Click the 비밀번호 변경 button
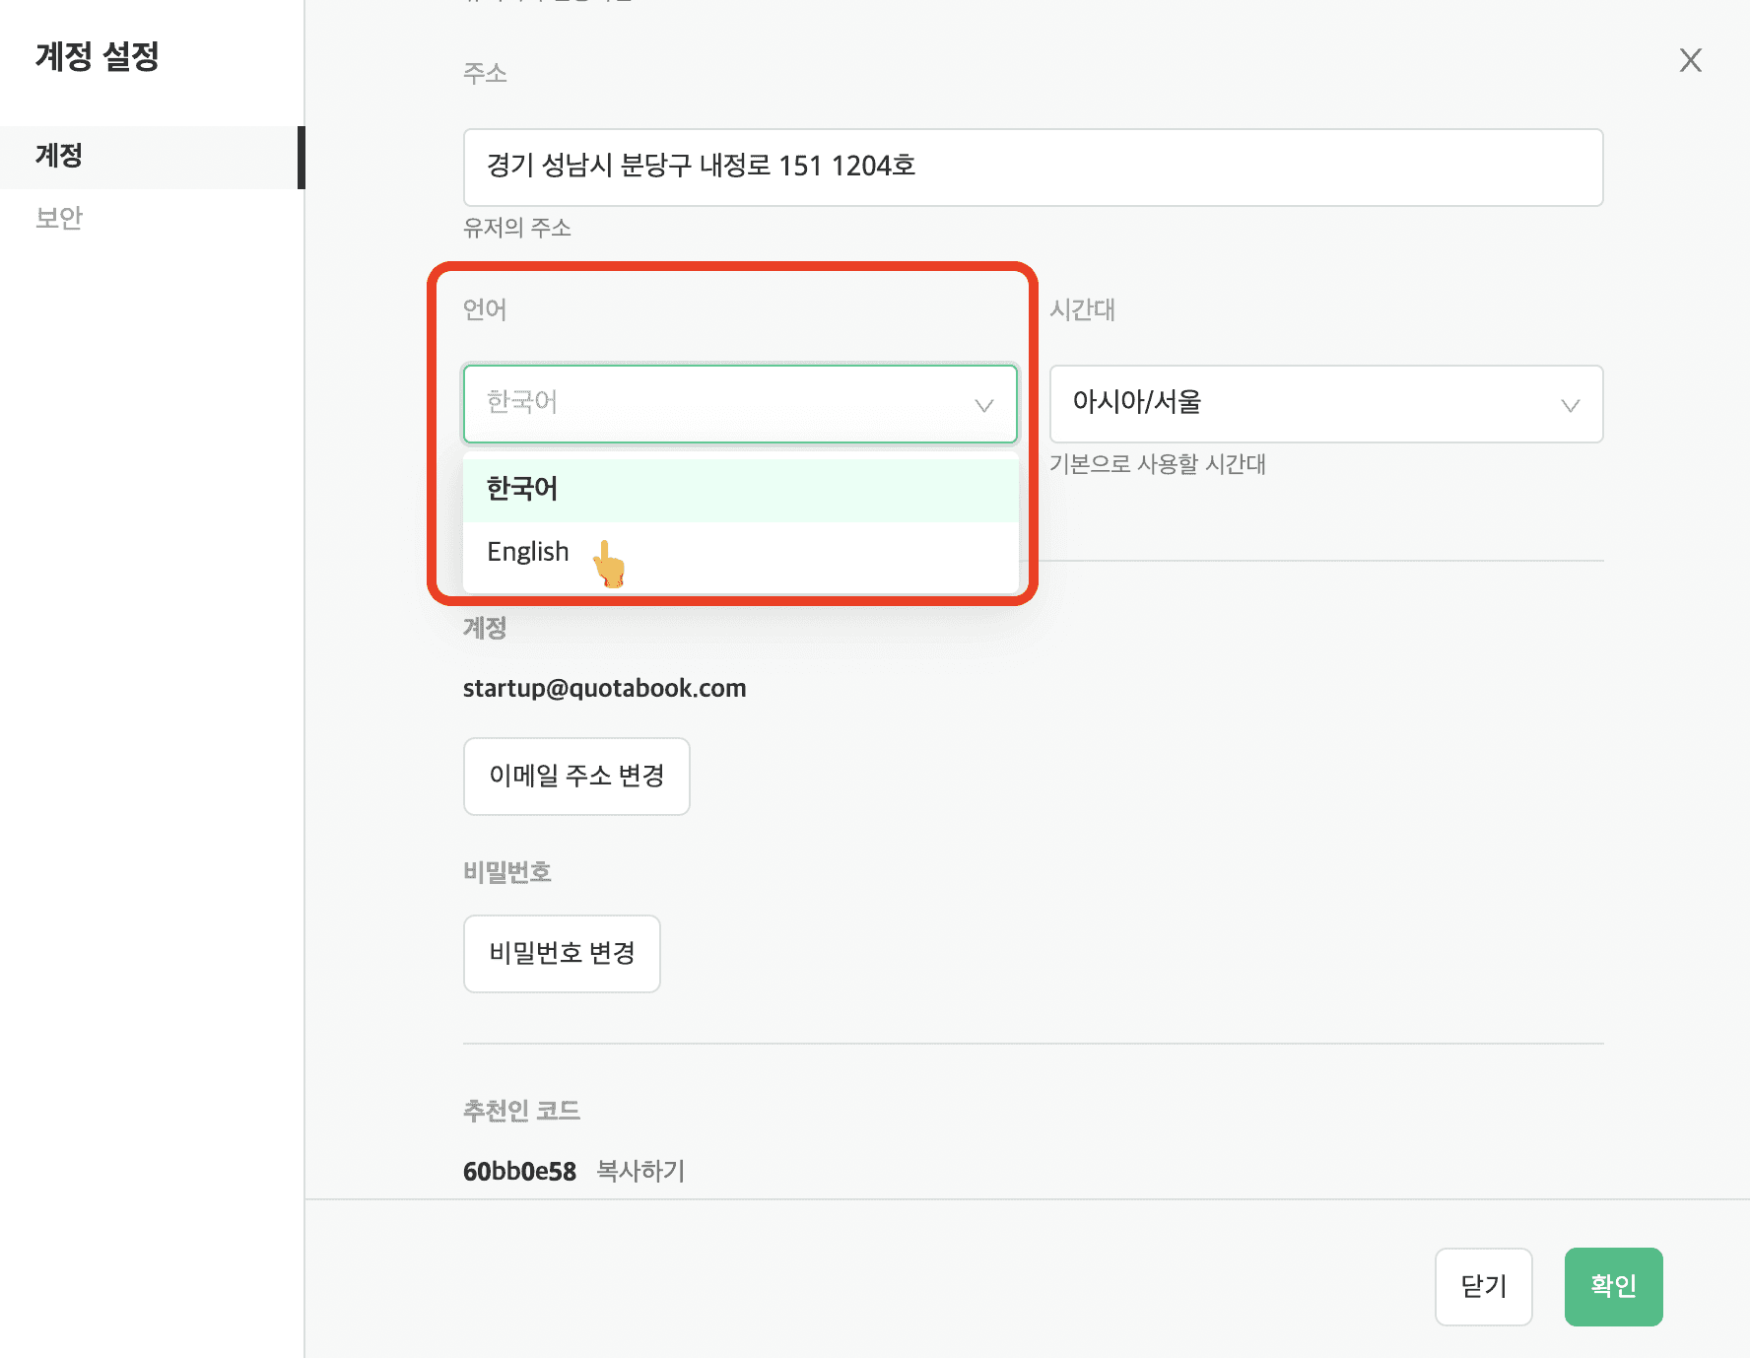 click(562, 954)
